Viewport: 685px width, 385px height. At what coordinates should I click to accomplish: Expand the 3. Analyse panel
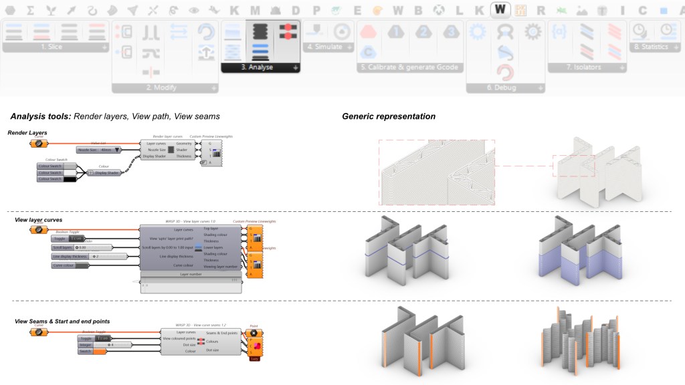coord(295,68)
